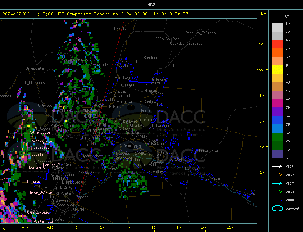Click the 'Mirador' map label
303x232 pixels.
tap(155, 172)
